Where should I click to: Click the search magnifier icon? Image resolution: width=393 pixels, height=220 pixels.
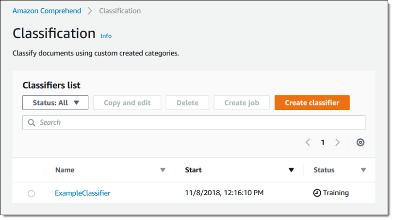tap(32, 123)
